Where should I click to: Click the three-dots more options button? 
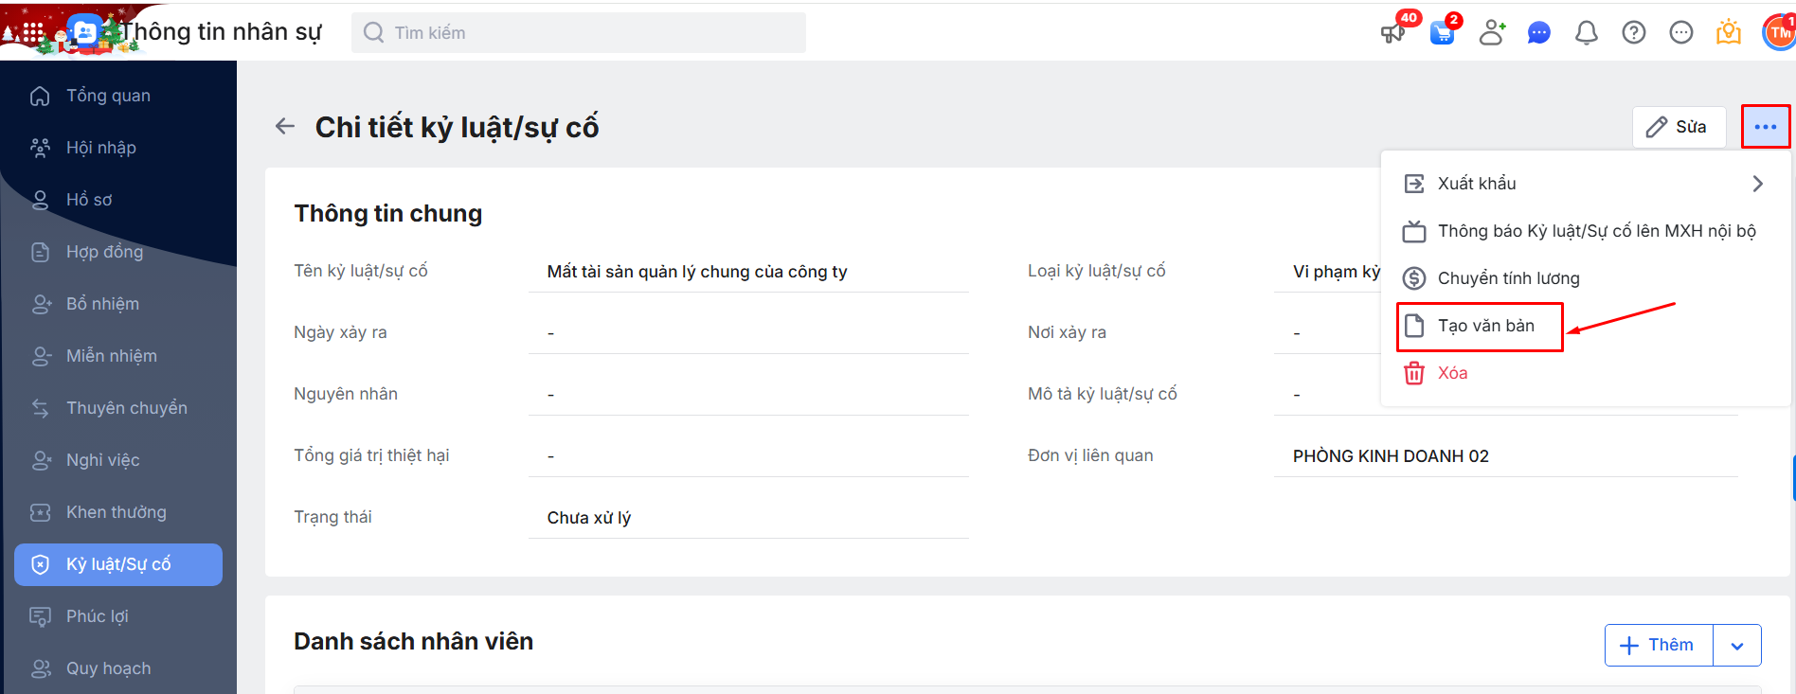pyautogui.click(x=1766, y=127)
